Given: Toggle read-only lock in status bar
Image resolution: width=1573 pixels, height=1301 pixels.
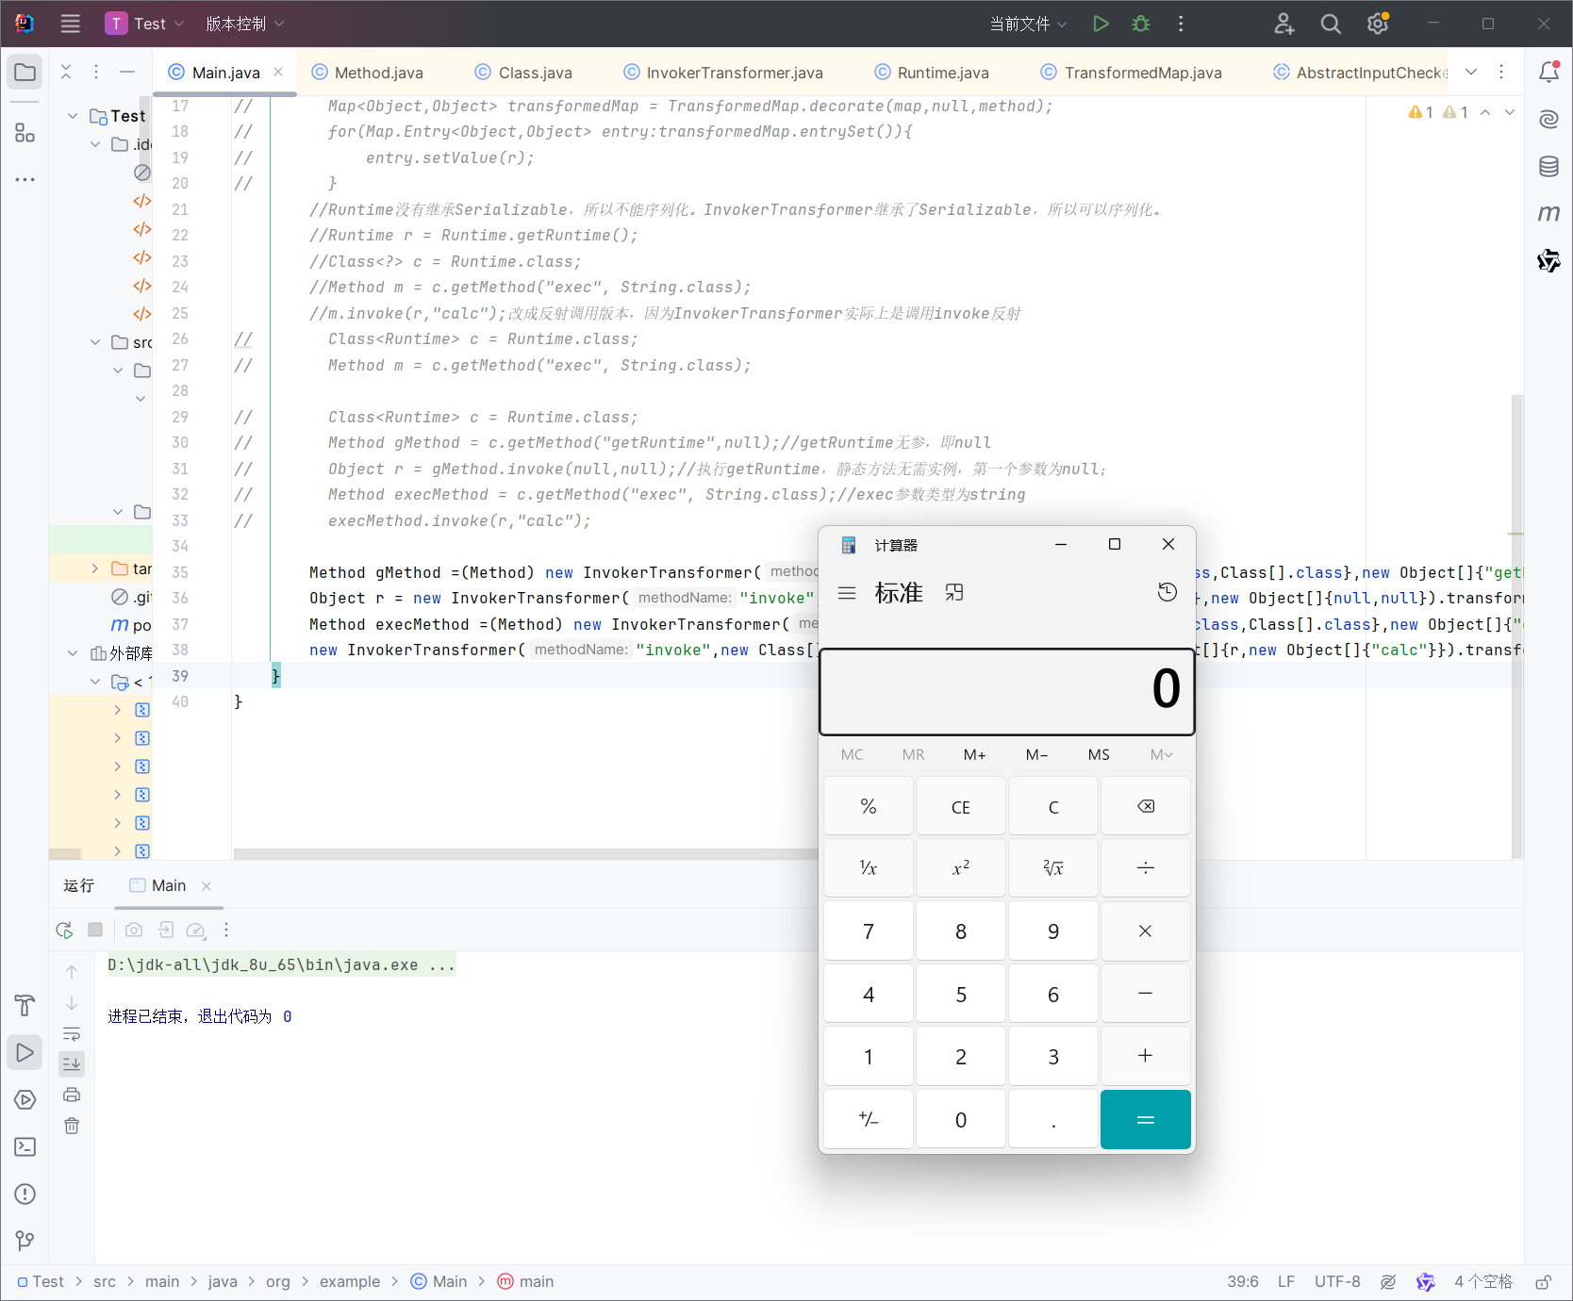Looking at the screenshot, I should tap(1544, 1281).
